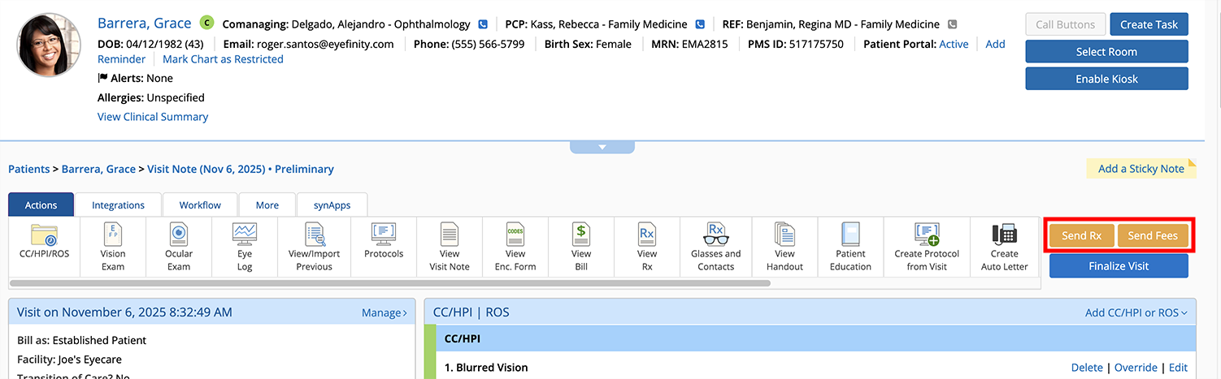
Task: Expand the Add CC/HPI or ROS dropdown
Action: 1136,312
